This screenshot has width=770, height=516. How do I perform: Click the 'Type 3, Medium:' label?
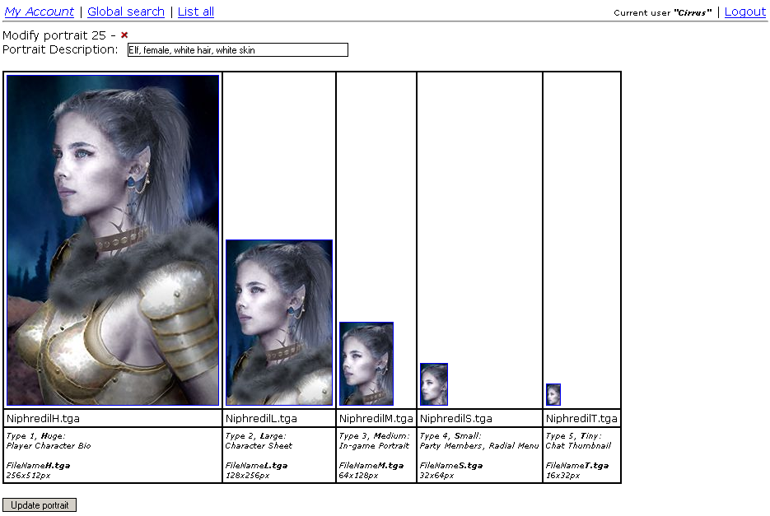(x=375, y=436)
